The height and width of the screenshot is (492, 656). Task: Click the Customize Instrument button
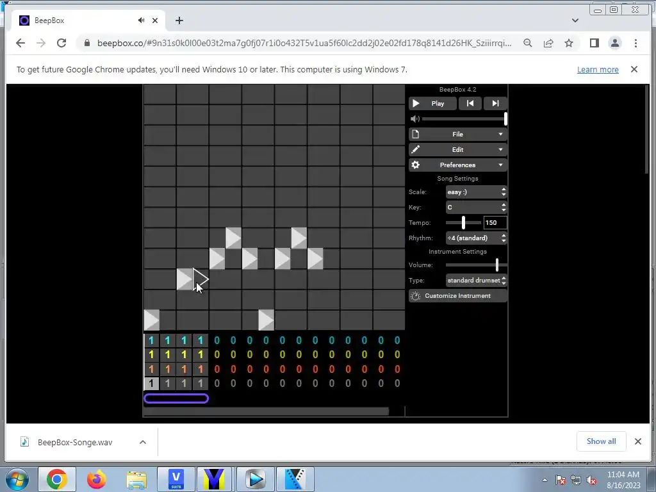tap(457, 296)
